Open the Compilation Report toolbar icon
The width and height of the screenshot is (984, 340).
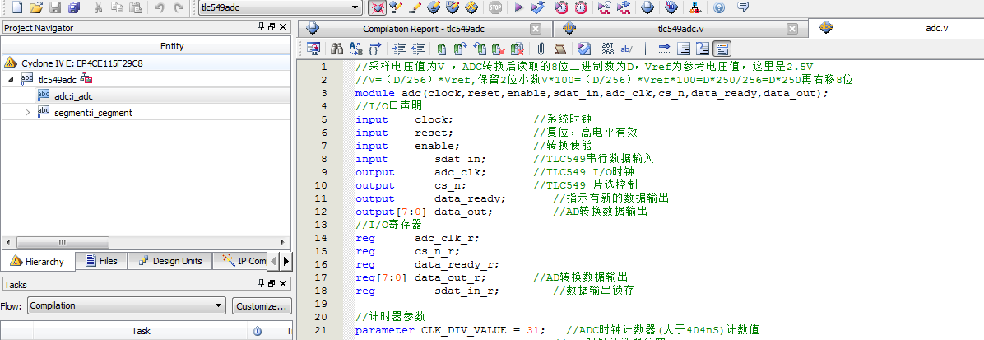click(x=647, y=7)
